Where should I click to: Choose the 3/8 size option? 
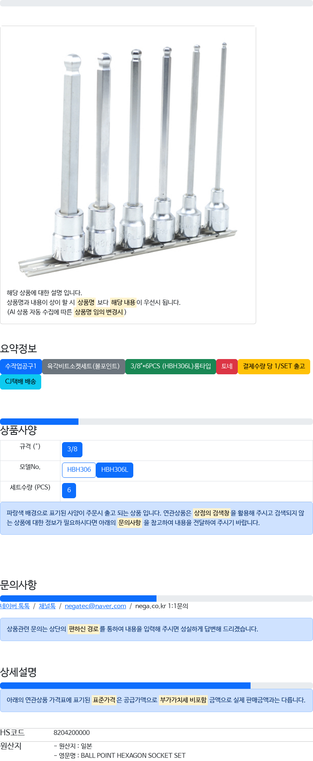72,449
